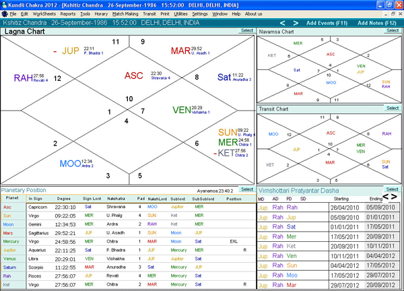Click the next chart arrow in the header bar
Image resolution: width=404 pixels, height=291 pixels.
[x=296, y=23]
